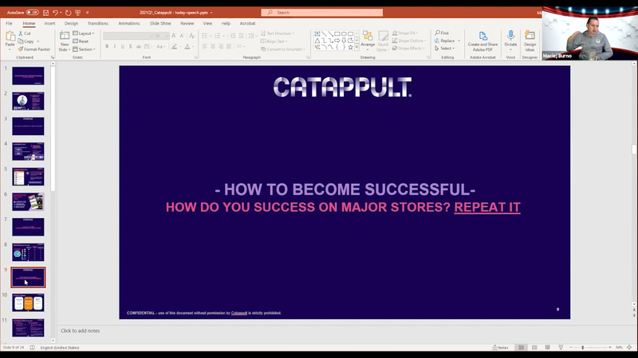
Task: Click the Cut scissors button
Action: pos(25,33)
